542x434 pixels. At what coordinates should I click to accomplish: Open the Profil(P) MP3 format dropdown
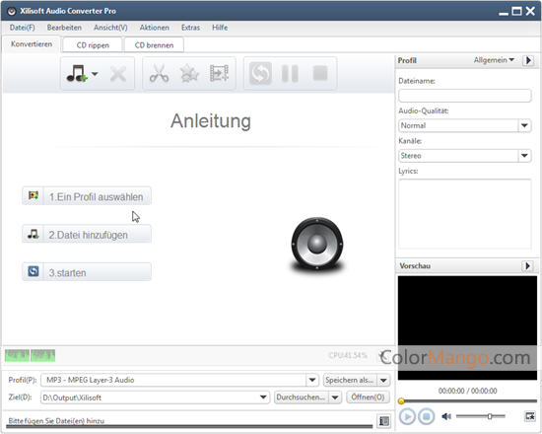click(311, 380)
